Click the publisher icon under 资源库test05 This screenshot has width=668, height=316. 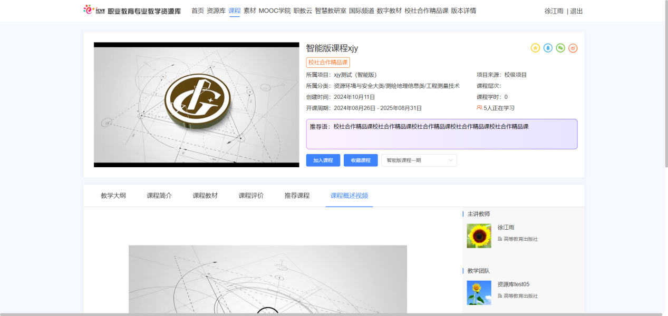pyautogui.click(x=500, y=296)
